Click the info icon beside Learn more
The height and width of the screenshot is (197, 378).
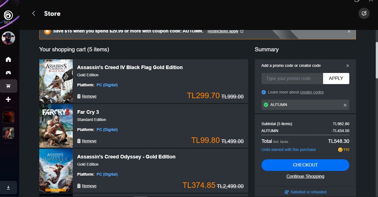coord(264,92)
